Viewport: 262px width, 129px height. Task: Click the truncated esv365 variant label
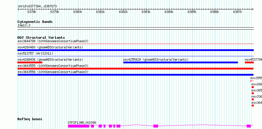[x=257, y=90]
